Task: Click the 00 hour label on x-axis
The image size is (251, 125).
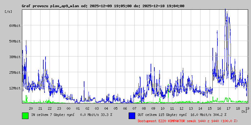Action: tap(68, 108)
